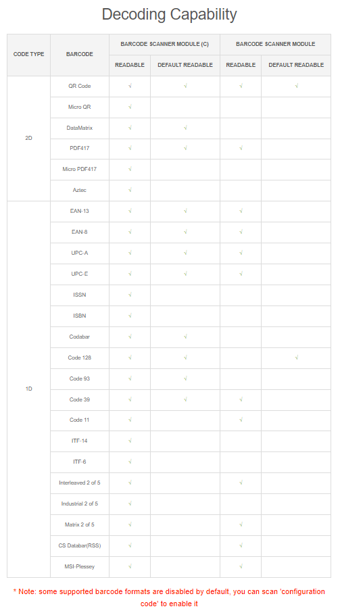Click the QR Code row label
This screenshot has height=613, width=340.
point(80,86)
